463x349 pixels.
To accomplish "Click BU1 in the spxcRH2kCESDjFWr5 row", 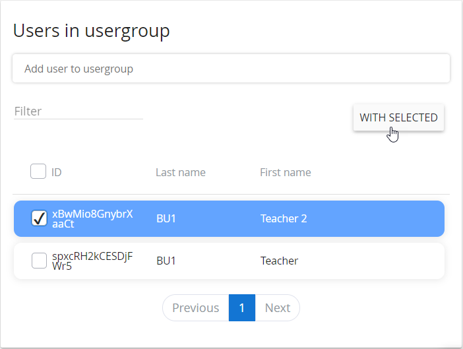I will pyautogui.click(x=166, y=261).
